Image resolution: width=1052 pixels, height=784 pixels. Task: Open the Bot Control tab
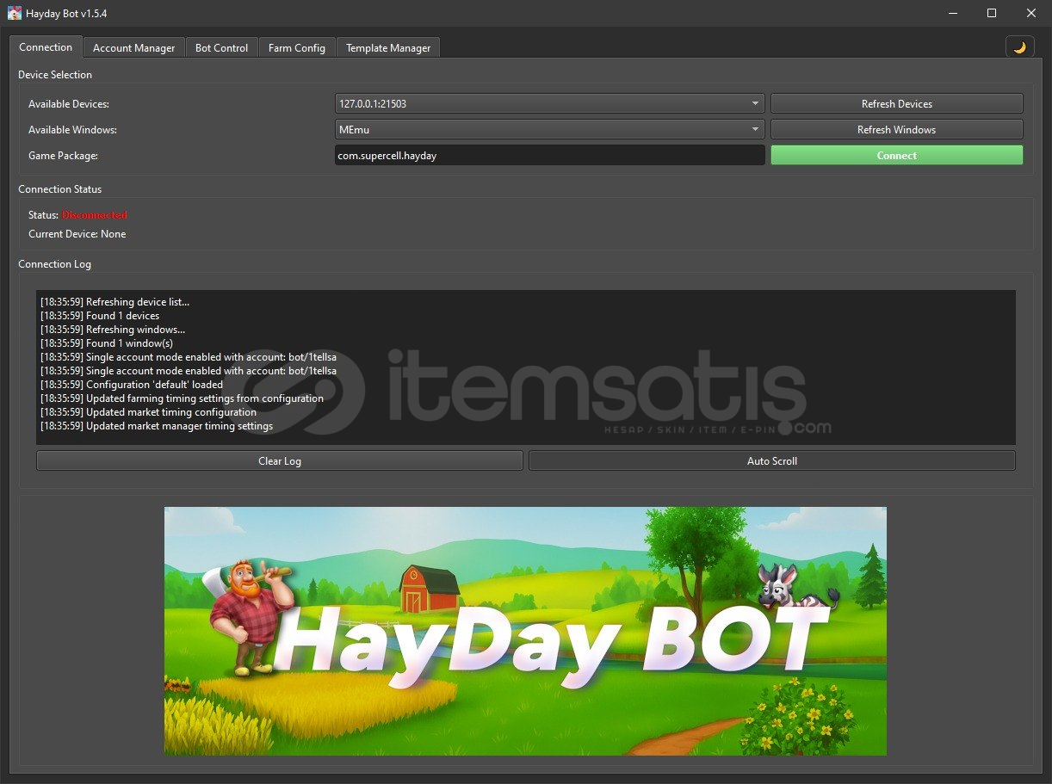[221, 48]
